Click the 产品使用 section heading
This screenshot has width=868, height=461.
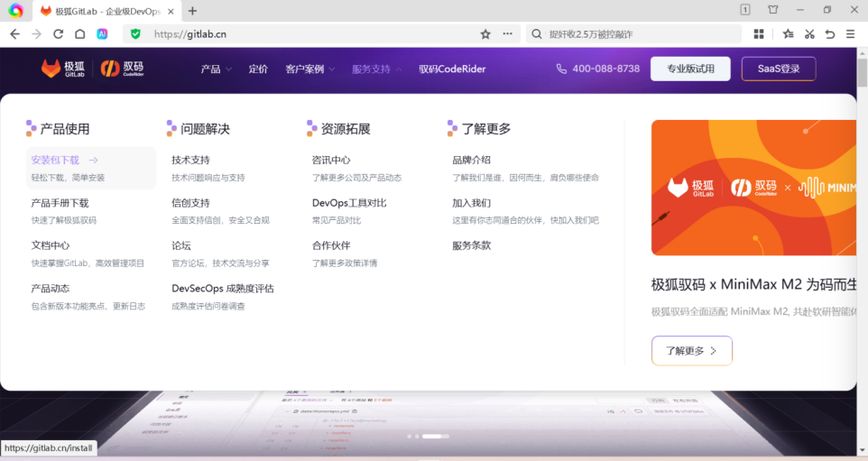tap(65, 129)
